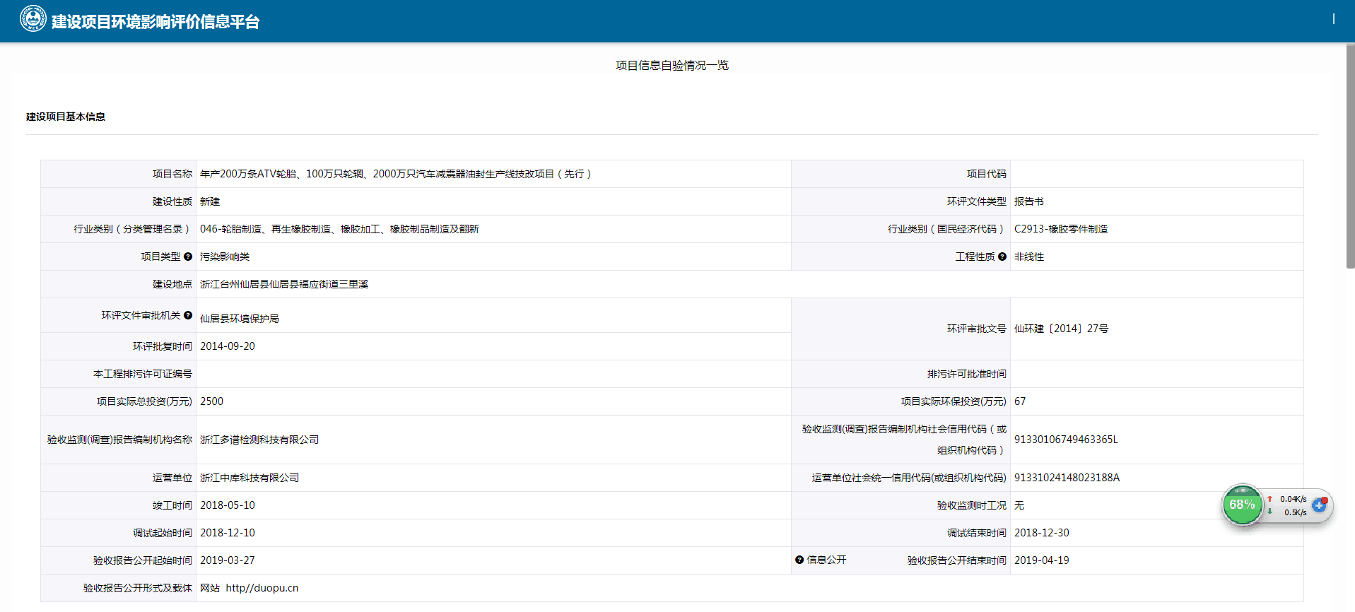
Task: Click the green download speed arrow
Action: pyautogui.click(x=1269, y=512)
